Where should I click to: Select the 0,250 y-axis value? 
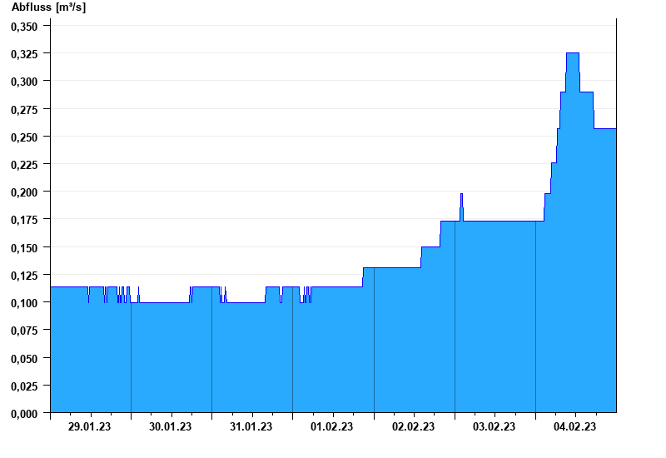(x=24, y=137)
